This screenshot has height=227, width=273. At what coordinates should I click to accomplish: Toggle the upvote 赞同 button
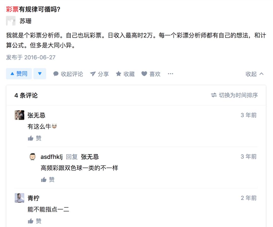click(18, 73)
